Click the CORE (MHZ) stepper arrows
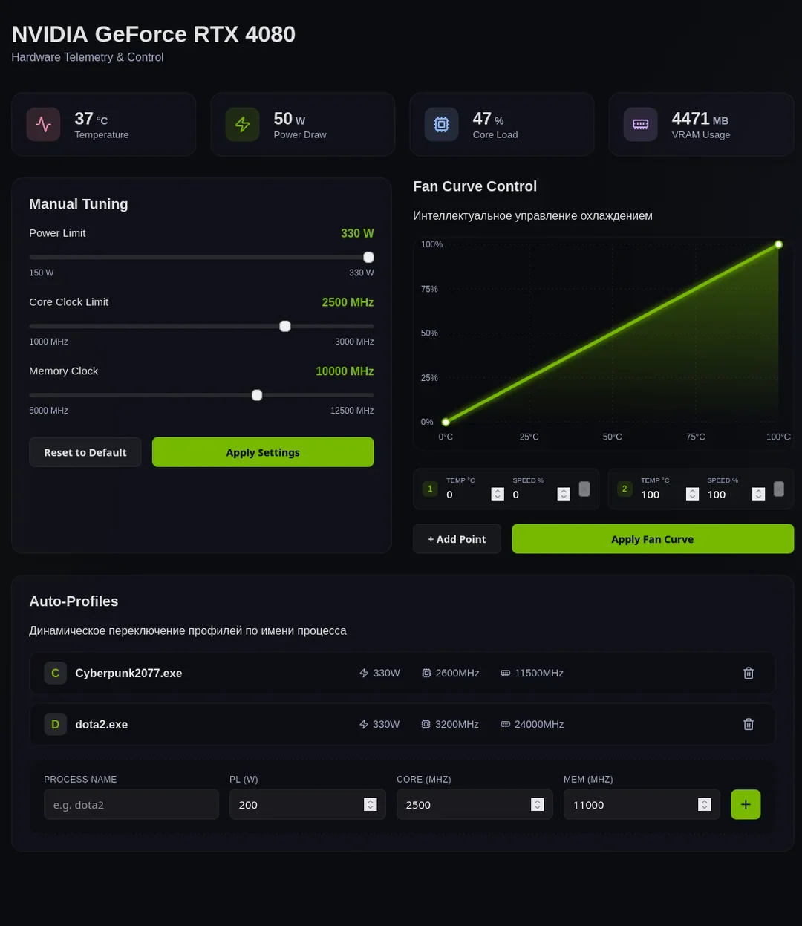 538,805
